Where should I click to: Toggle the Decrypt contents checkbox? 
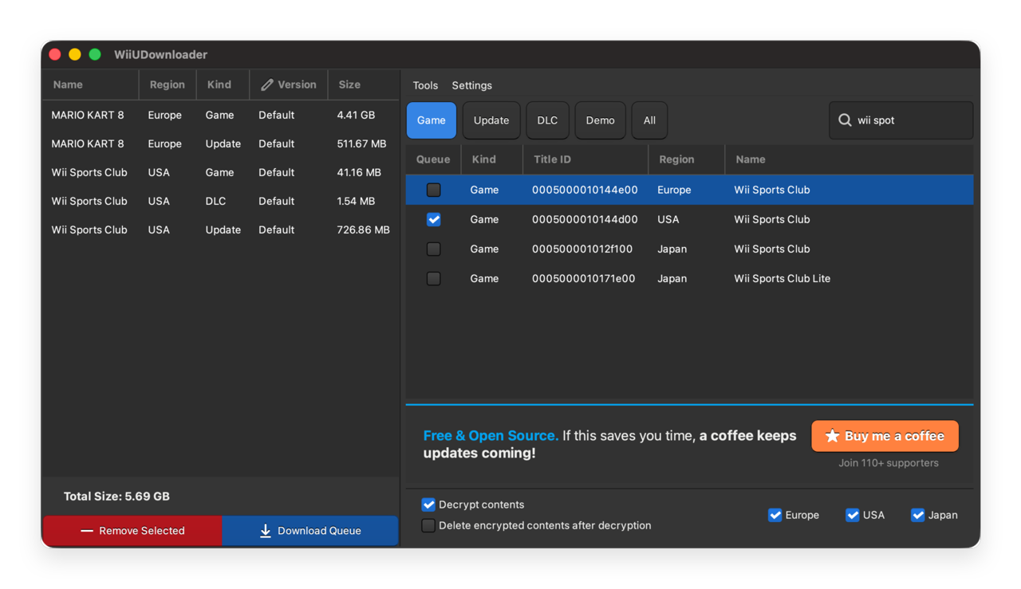click(428, 505)
